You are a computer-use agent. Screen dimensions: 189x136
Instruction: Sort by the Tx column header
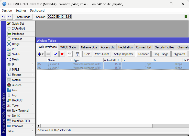click(x=137, y=60)
